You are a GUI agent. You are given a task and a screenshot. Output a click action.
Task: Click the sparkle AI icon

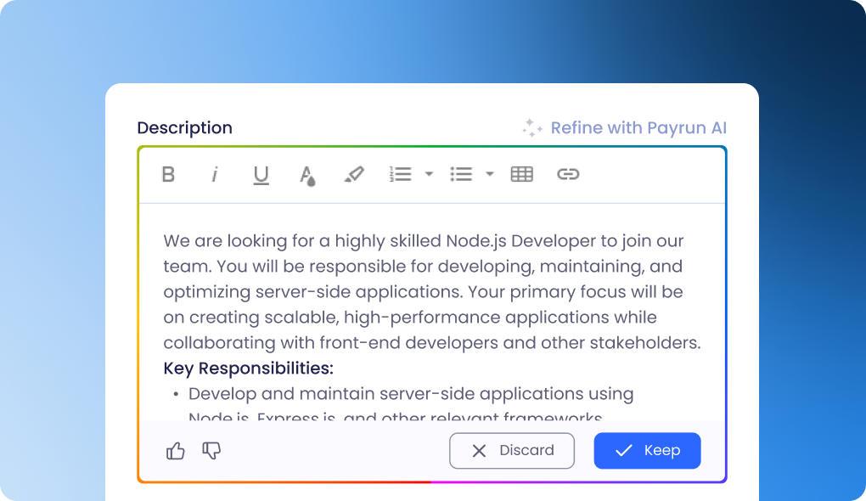click(532, 128)
